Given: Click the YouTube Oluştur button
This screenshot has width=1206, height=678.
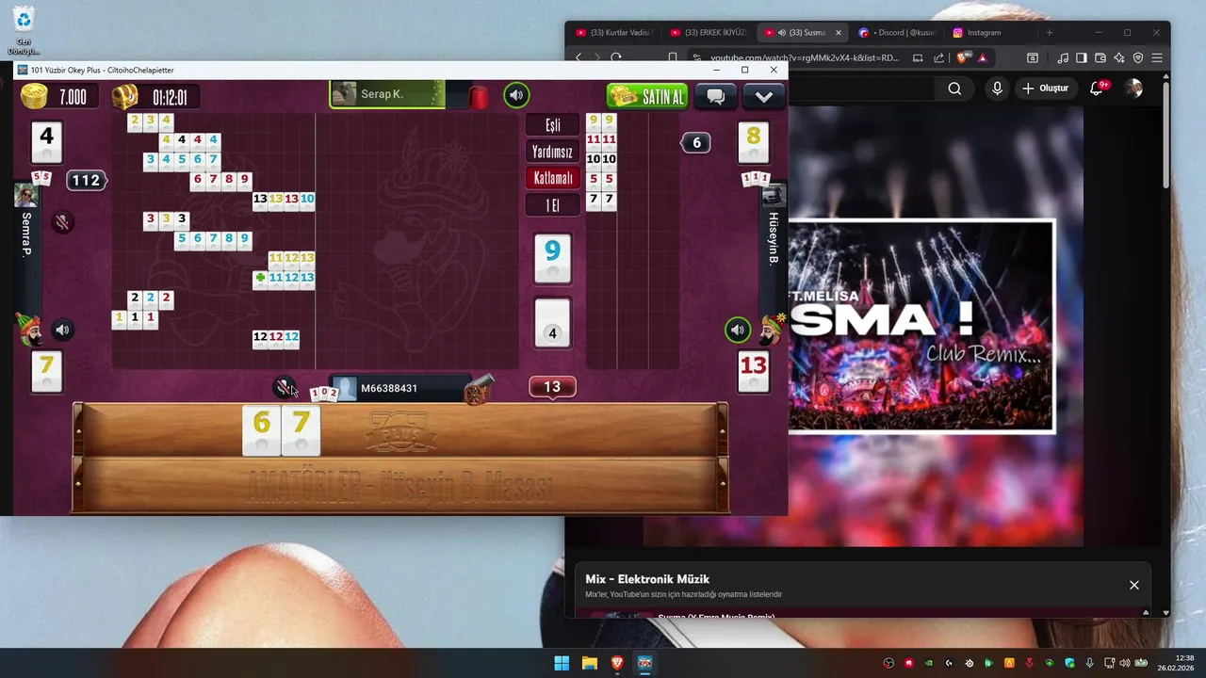Looking at the screenshot, I should click(1046, 89).
